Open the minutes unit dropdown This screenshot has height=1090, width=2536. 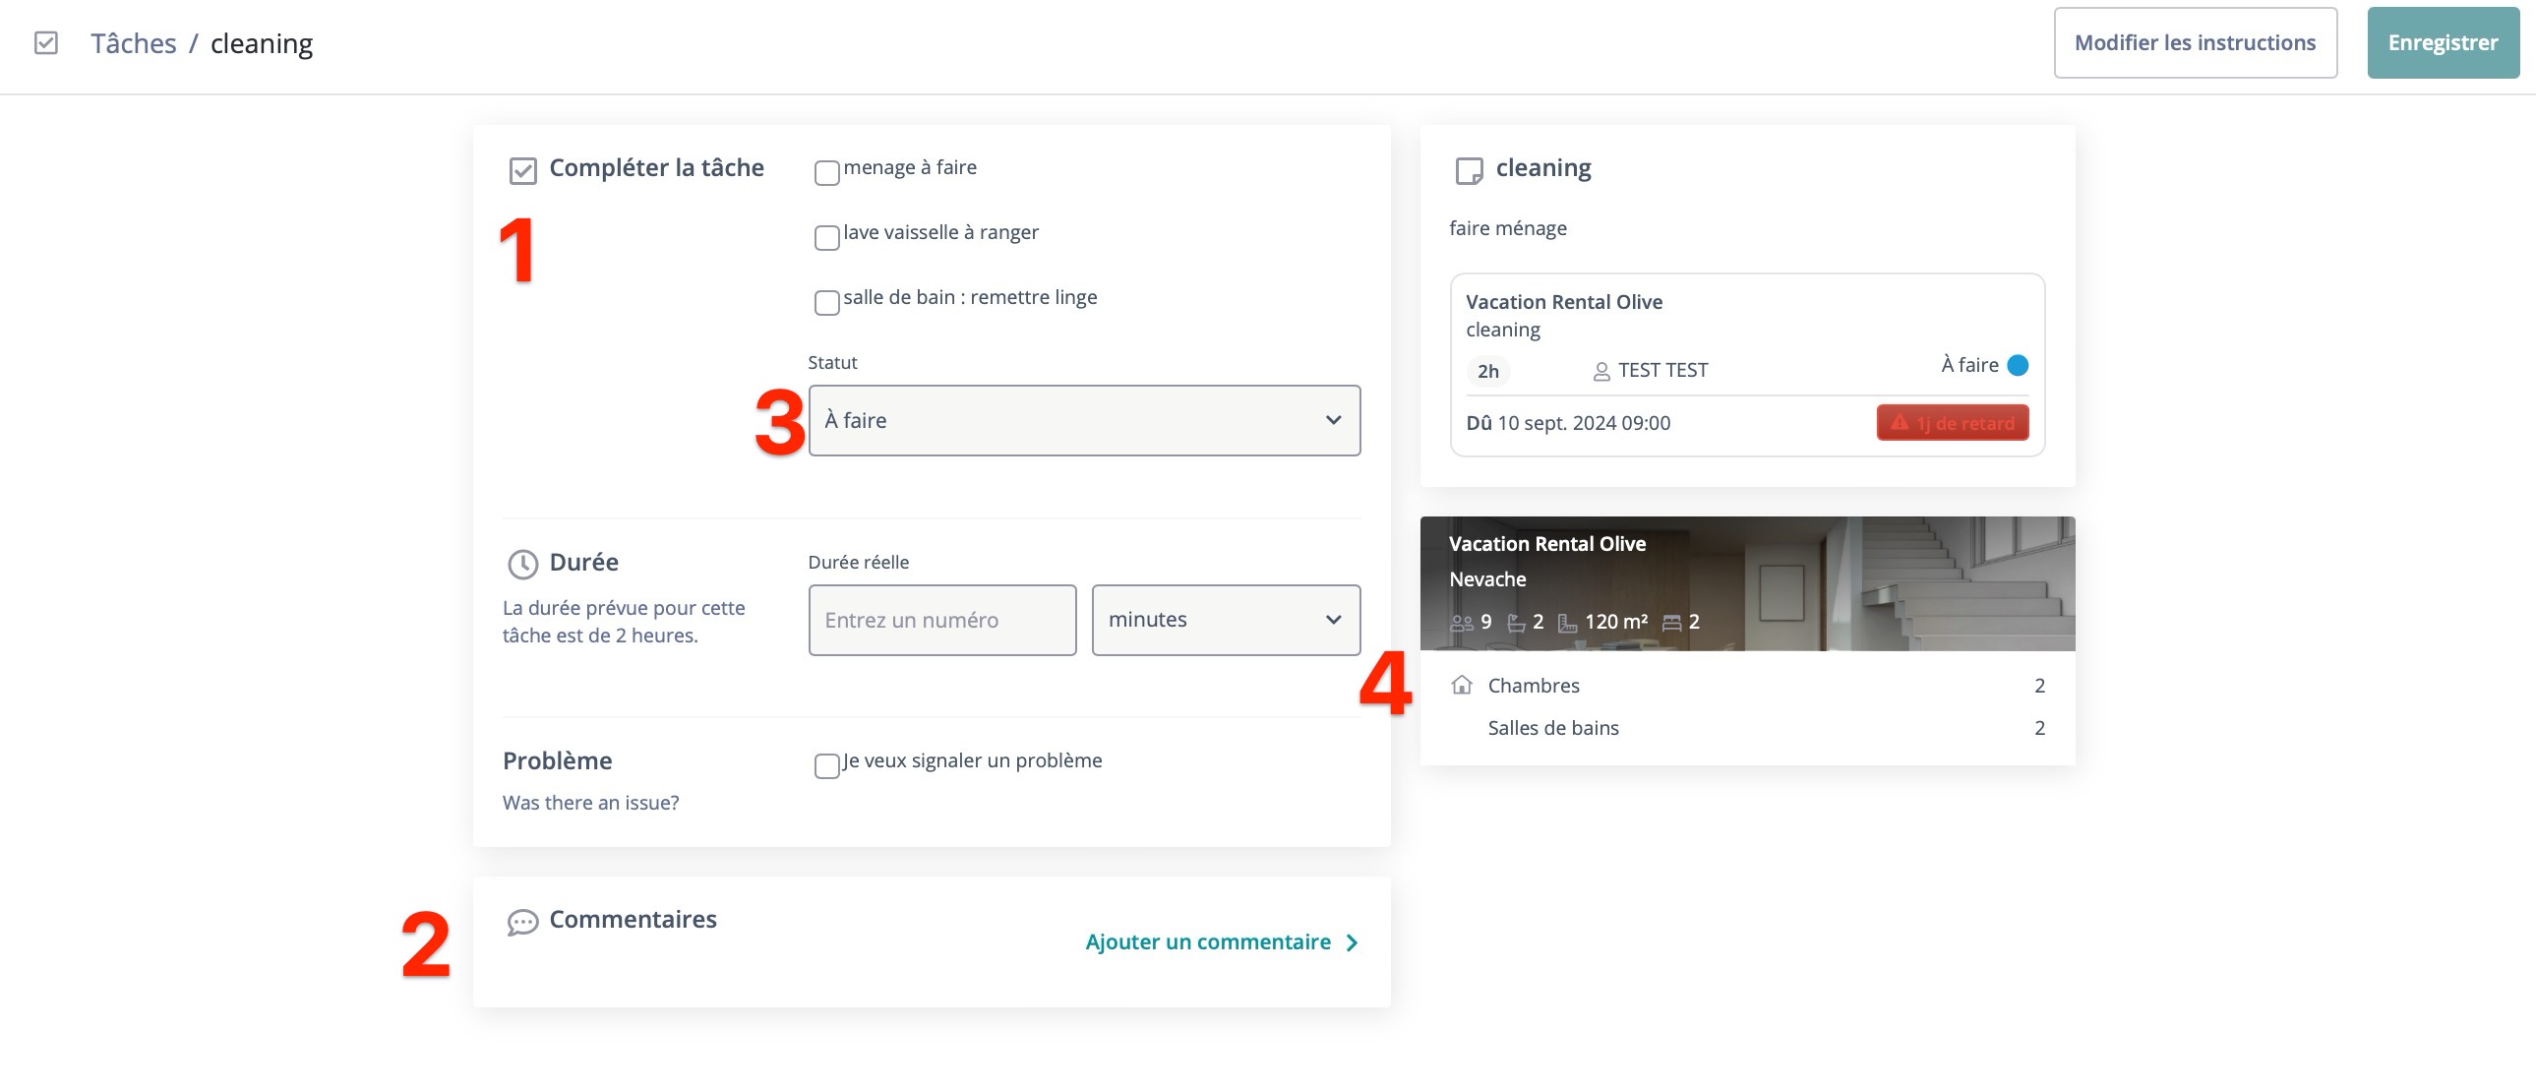(1226, 621)
